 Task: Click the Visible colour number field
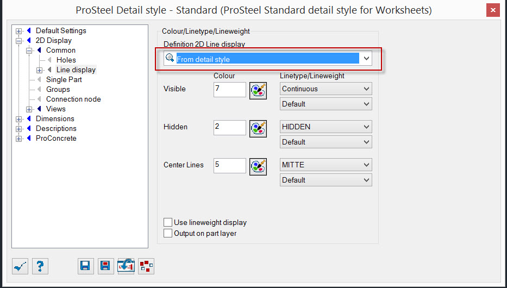(x=230, y=90)
